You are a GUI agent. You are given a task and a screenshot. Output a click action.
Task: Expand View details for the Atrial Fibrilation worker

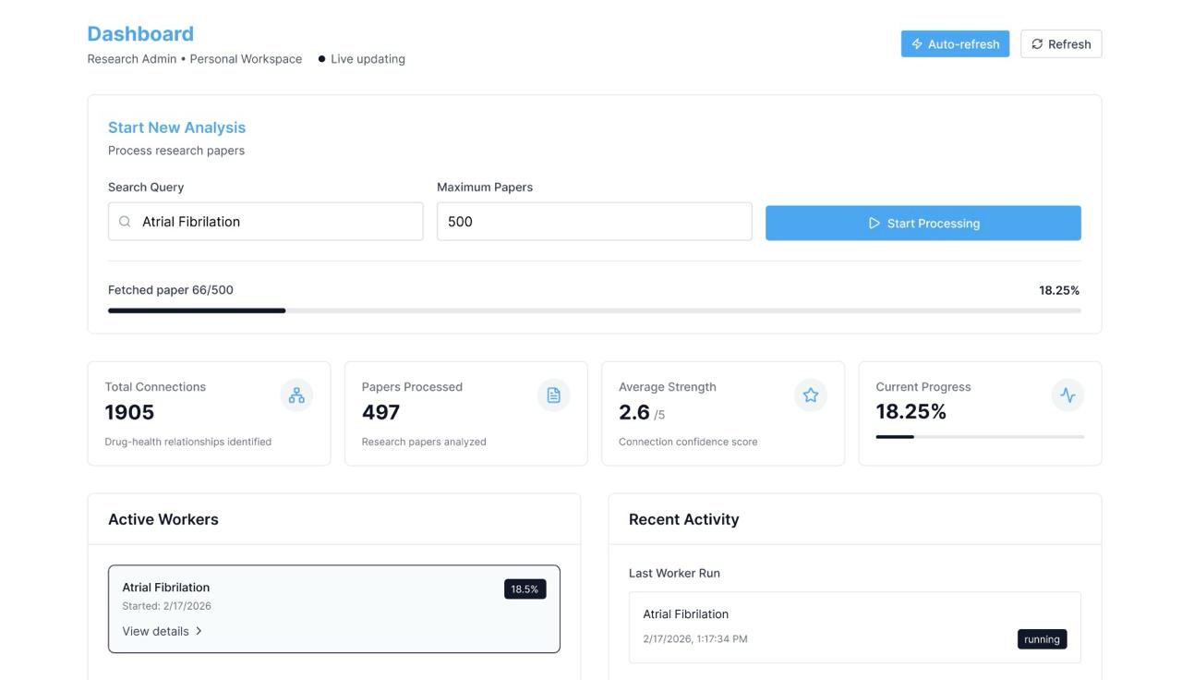click(x=156, y=630)
